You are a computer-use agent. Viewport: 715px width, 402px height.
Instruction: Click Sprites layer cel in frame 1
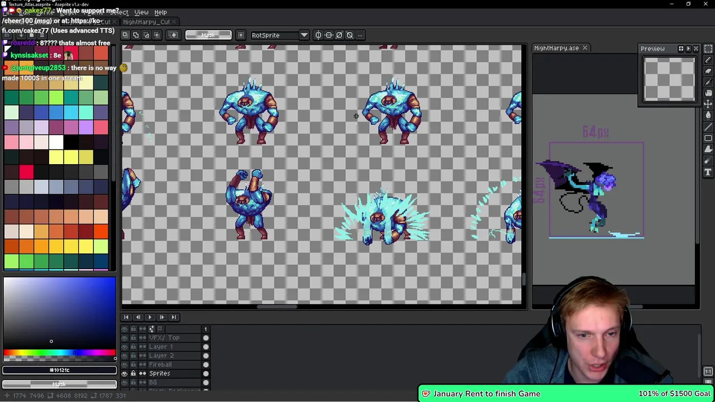(x=206, y=374)
